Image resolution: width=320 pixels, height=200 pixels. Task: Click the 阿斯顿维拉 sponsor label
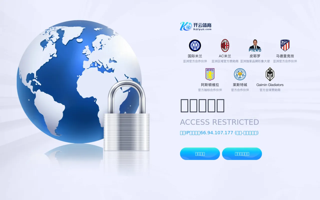[210, 85]
